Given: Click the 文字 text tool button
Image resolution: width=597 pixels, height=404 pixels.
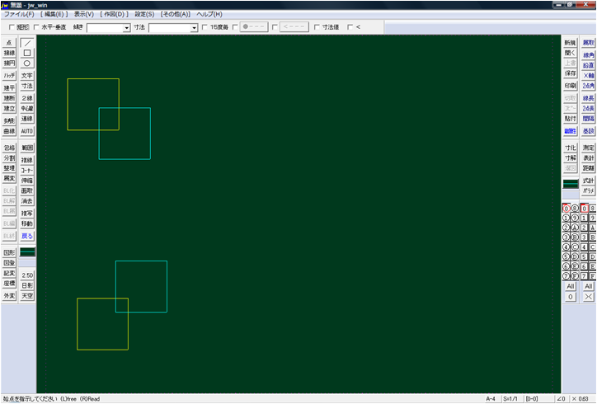Looking at the screenshot, I should [x=27, y=75].
